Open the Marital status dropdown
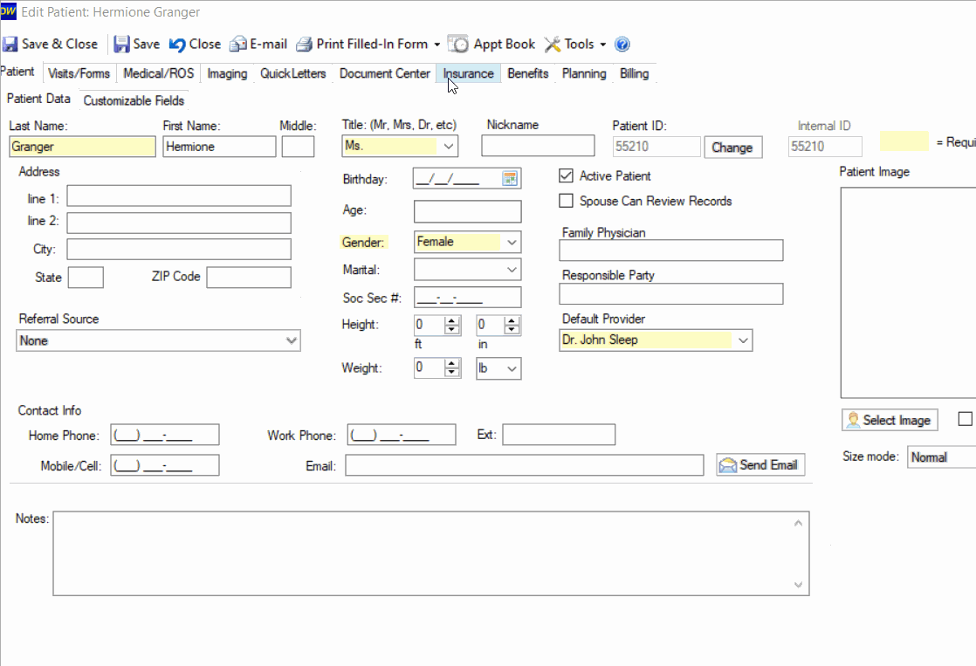The image size is (976, 666). [511, 270]
